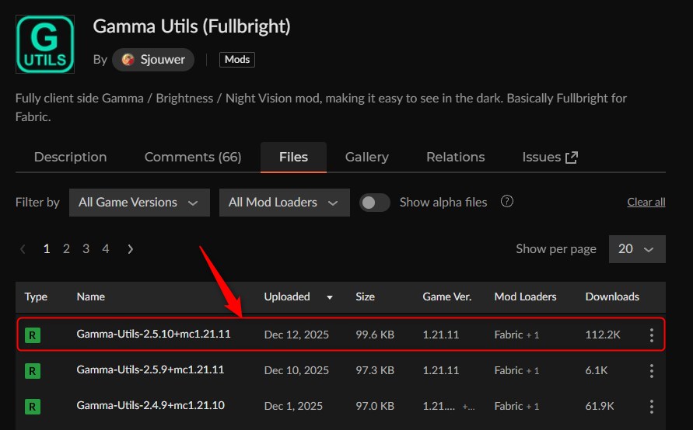Open author Sjouwer's profile

[153, 60]
